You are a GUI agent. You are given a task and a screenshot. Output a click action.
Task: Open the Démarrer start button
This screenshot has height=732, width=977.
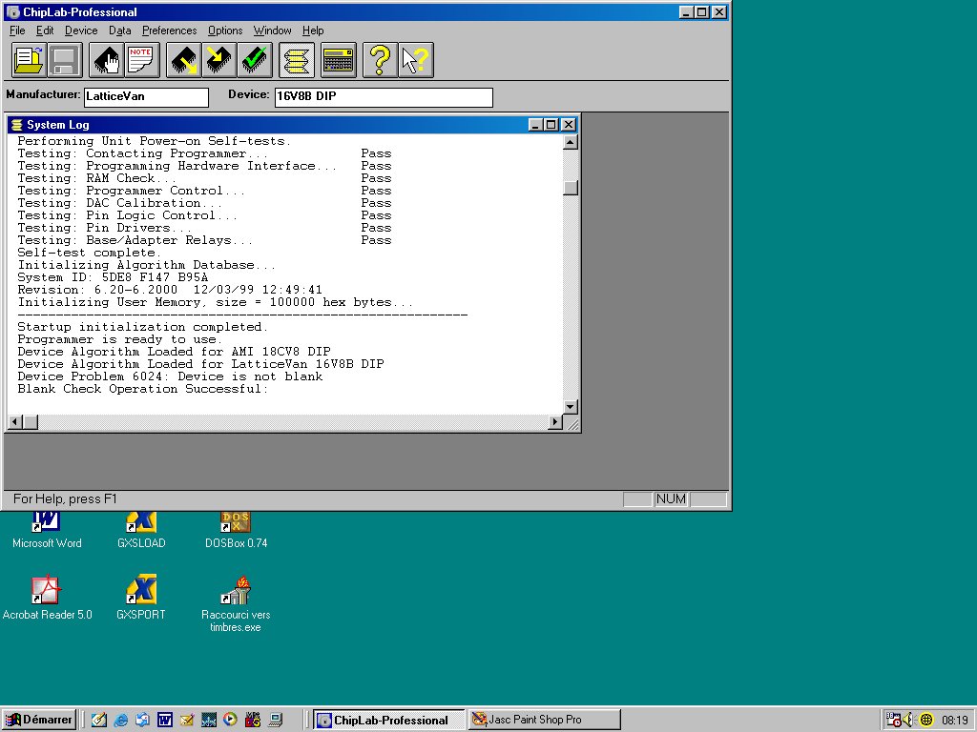pyautogui.click(x=38, y=720)
